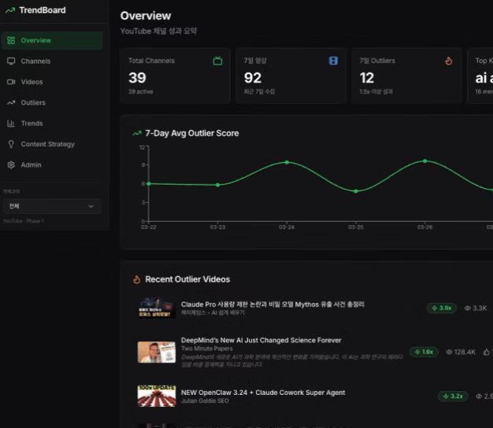Click the 03-23 data point on the chart
The image size is (493, 428).
(x=218, y=185)
